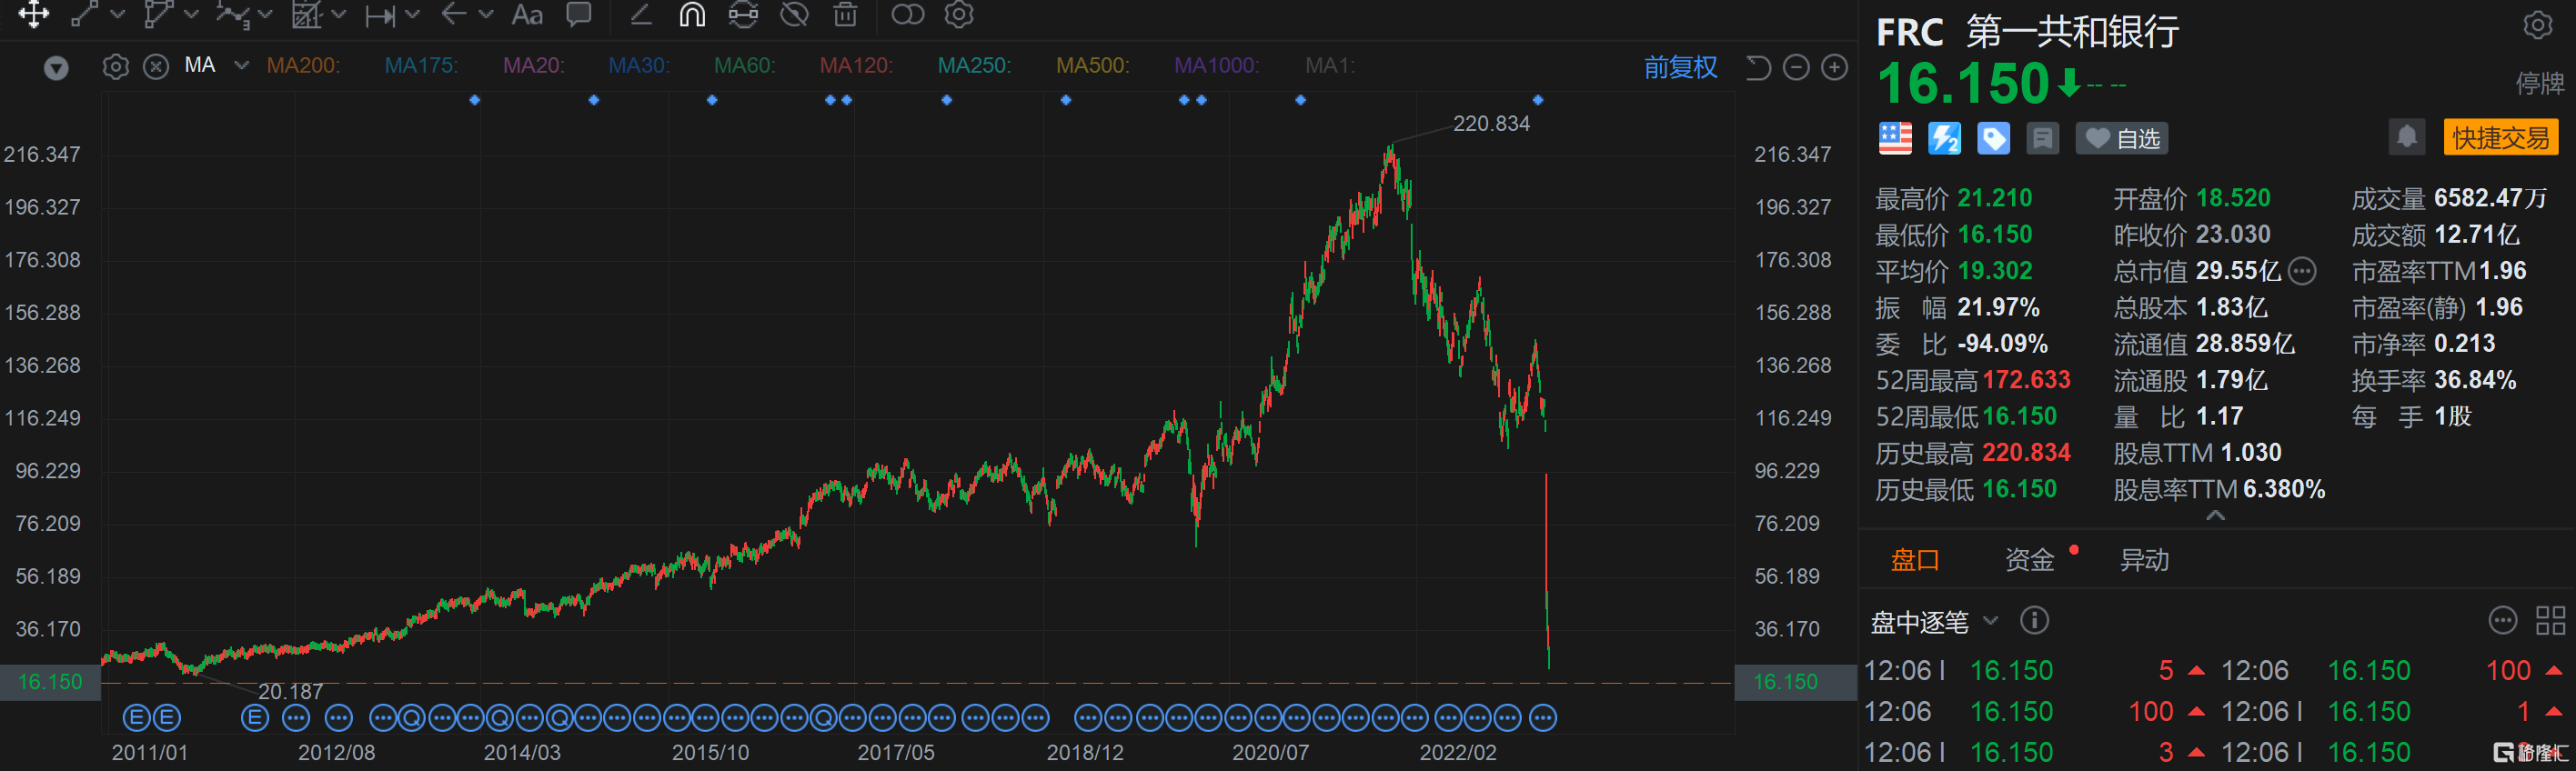
Task: Switch to the 资金 tab
Action: pos(2029,560)
